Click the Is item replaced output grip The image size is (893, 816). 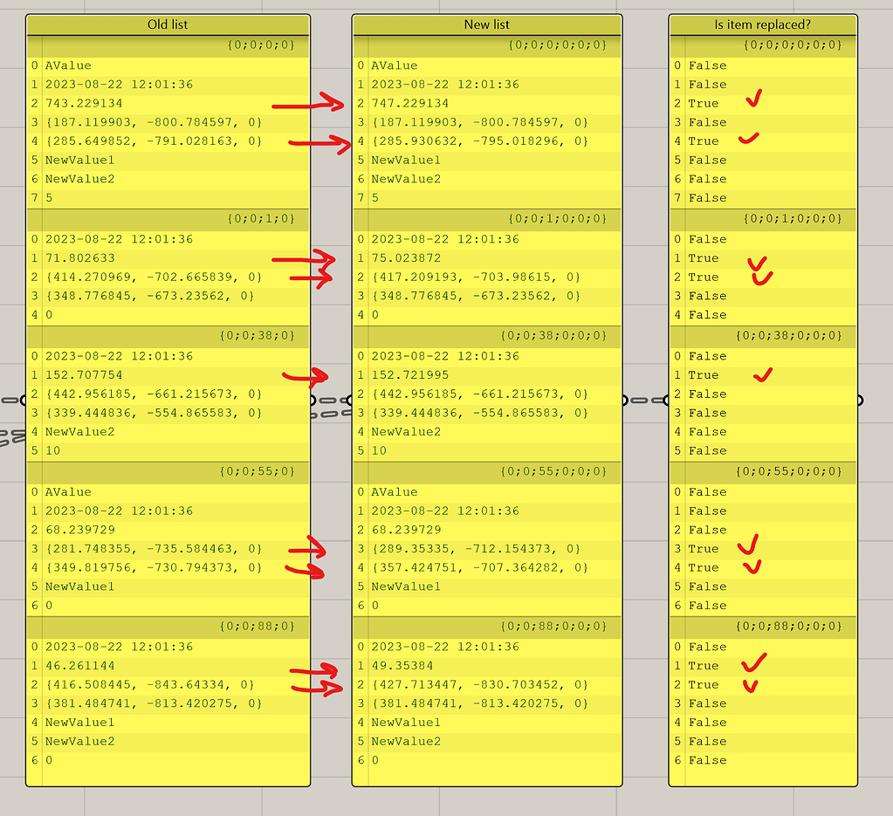859,400
